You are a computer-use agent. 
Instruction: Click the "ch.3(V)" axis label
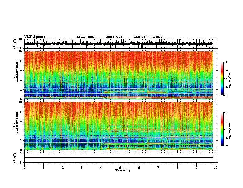click(x=14, y=158)
